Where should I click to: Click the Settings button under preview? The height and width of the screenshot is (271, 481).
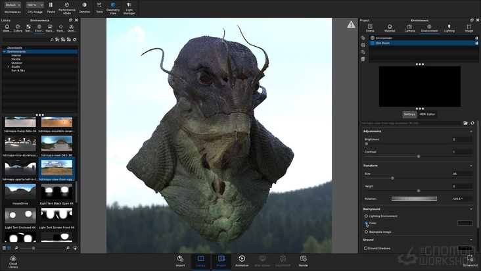pyautogui.click(x=409, y=114)
